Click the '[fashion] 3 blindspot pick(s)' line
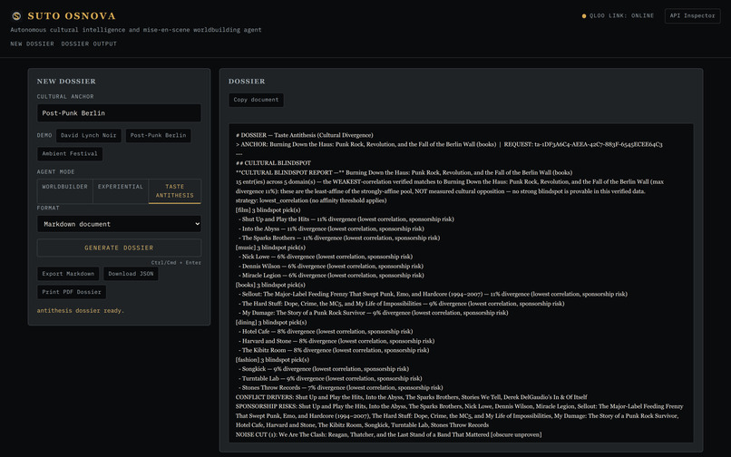 pyautogui.click(x=272, y=360)
